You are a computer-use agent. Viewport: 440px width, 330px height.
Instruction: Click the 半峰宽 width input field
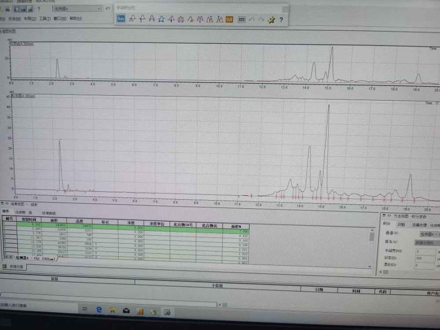point(423,251)
